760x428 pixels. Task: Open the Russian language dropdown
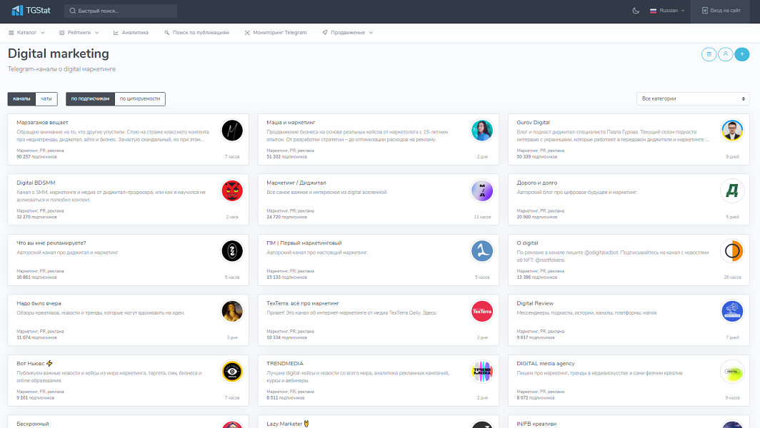point(667,11)
